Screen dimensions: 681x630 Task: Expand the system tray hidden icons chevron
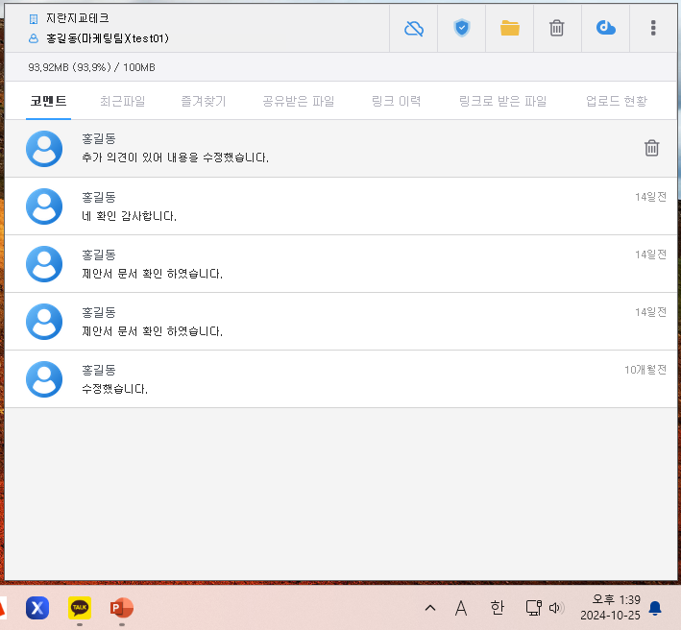tap(429, 608)
